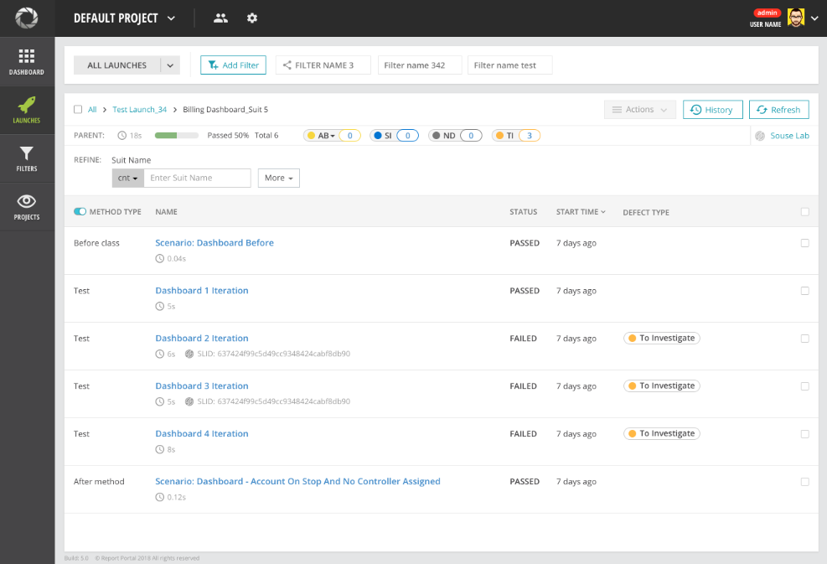Open the Filters section in the sidebar
This screenshot has height=564, width=827.
(26, 158)
